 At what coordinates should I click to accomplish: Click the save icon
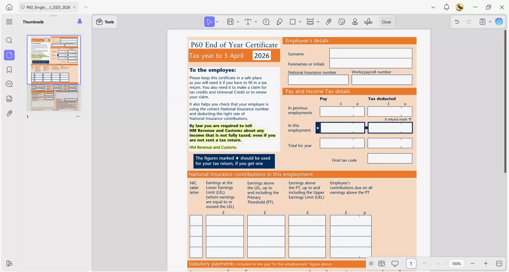(483, 22)
